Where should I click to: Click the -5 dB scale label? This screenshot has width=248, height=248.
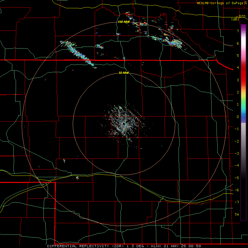point(237,178)
